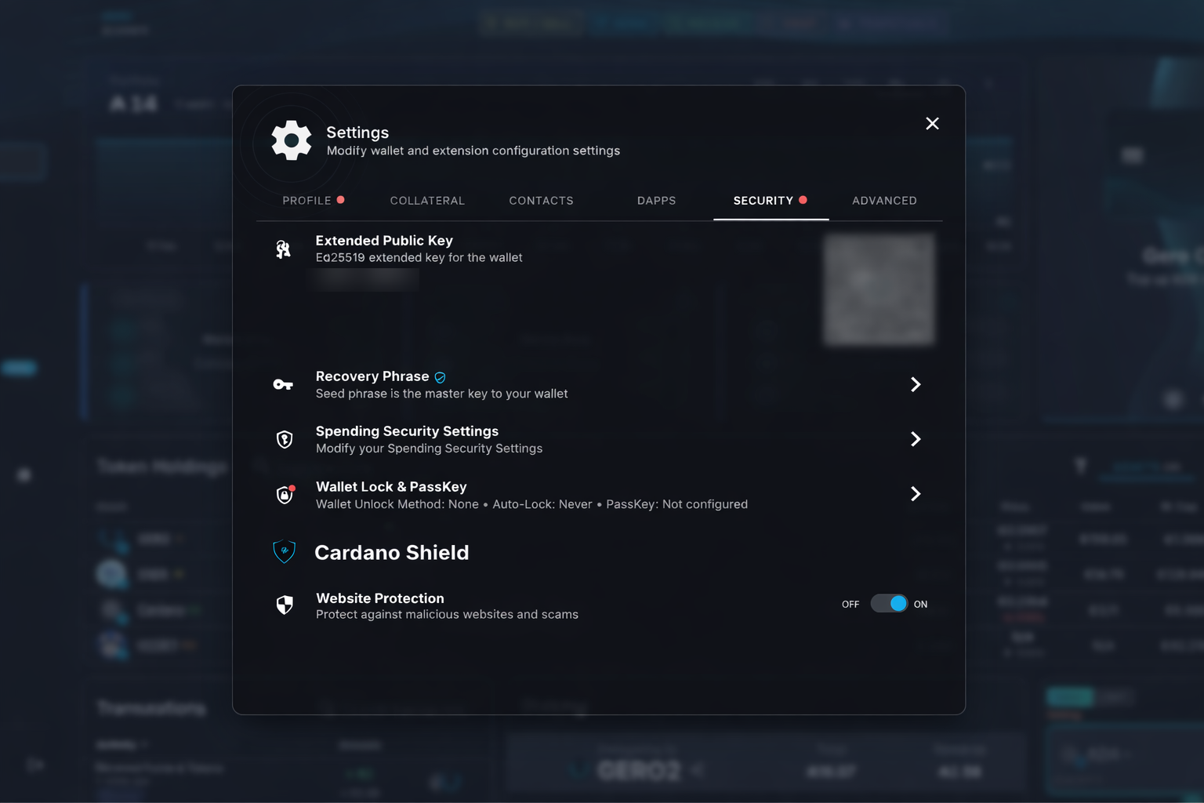The width and height of the screenshot is (1204, 803).
Task: Click the verified badge beside Recovery Phrase
Action: [x=440, y=376]
